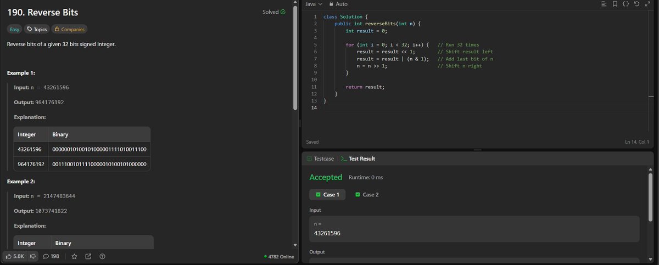This screenshot has width=659, height=265.
Task: Expand editor to fullscreen with arrows icon
Action: tap(647, 4)
